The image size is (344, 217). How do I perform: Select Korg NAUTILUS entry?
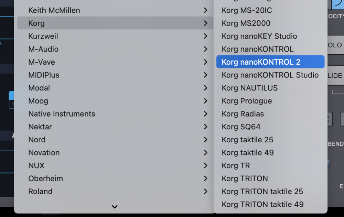click(x=250, y=88)
